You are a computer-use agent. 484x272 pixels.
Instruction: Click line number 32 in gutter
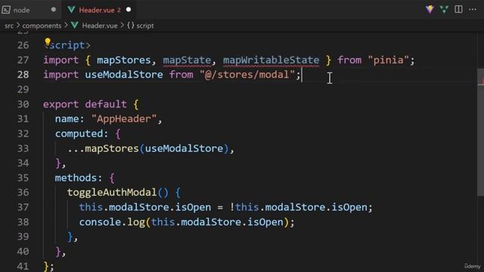tap(23, 134)
